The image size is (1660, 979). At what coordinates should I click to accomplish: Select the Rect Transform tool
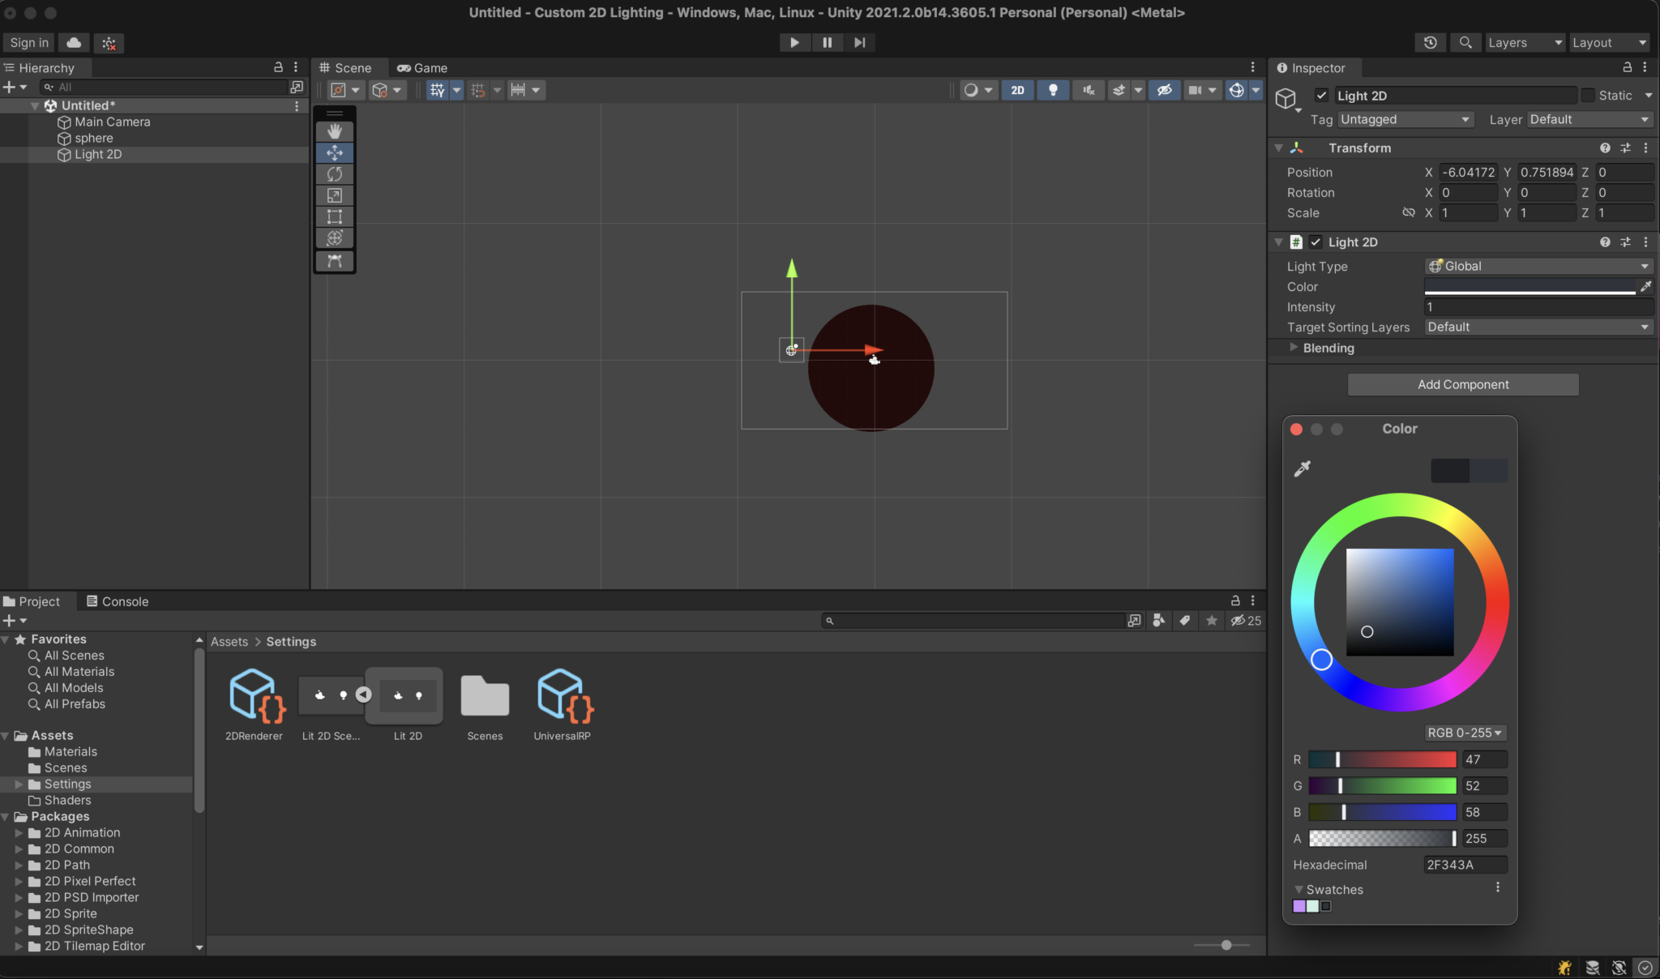click(335, 216)
